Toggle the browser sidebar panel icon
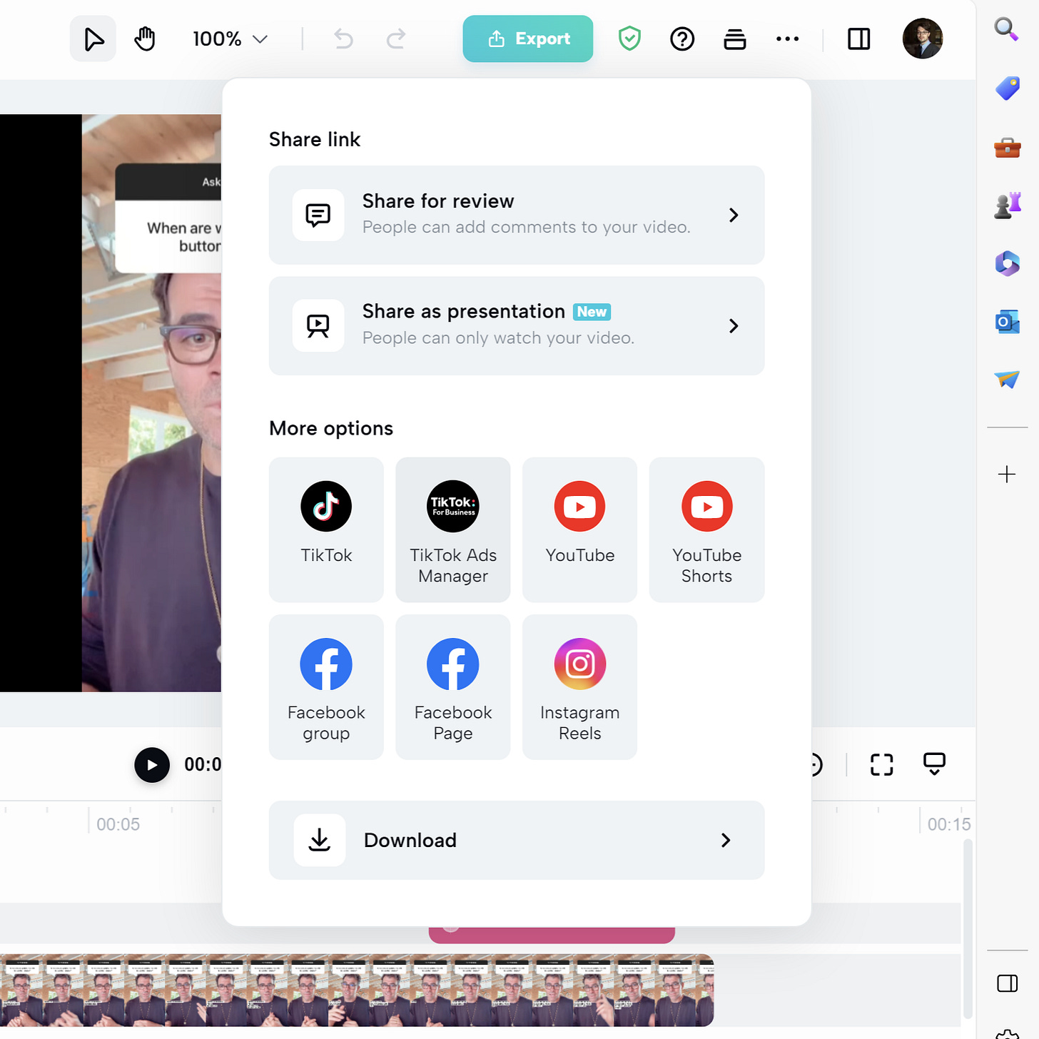The width and height of the screenshot is (1039, 1039). coord(1007,983)
